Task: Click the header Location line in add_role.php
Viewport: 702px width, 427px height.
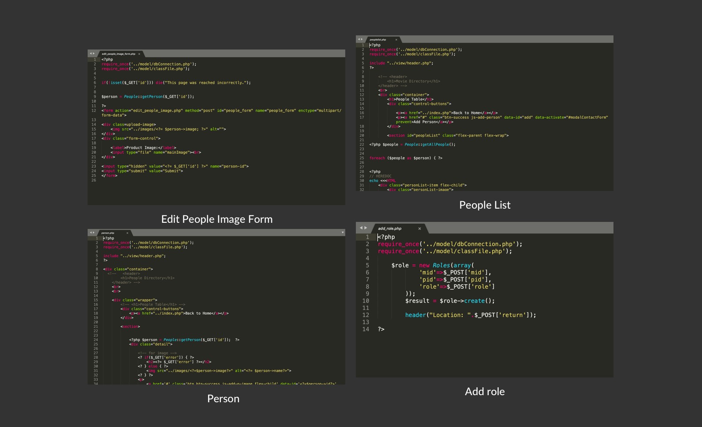Action: point(470,315)
